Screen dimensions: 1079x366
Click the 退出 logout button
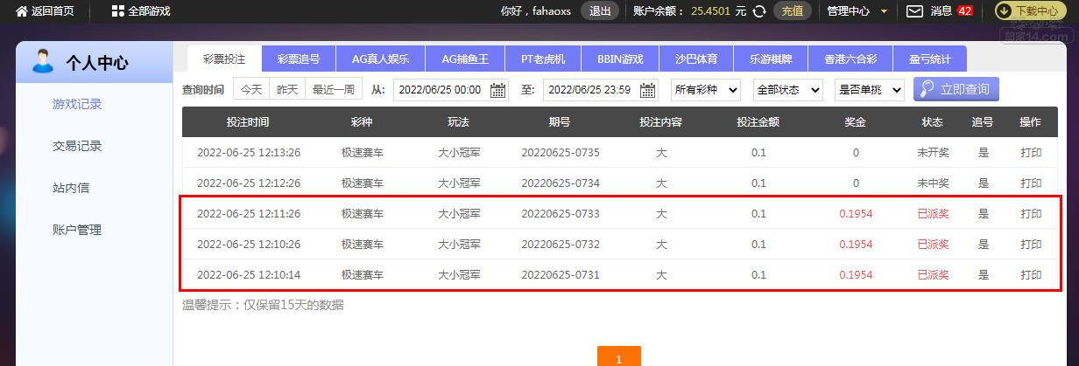coord(600,11)
